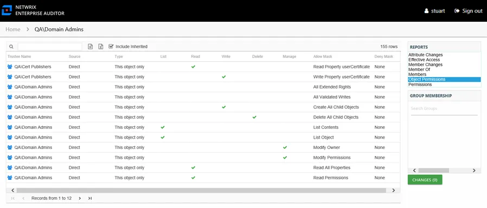The width and height of the screenshot is (487, 208).
Task: Jump to the last page of records
Action: (x=90, y=198)
